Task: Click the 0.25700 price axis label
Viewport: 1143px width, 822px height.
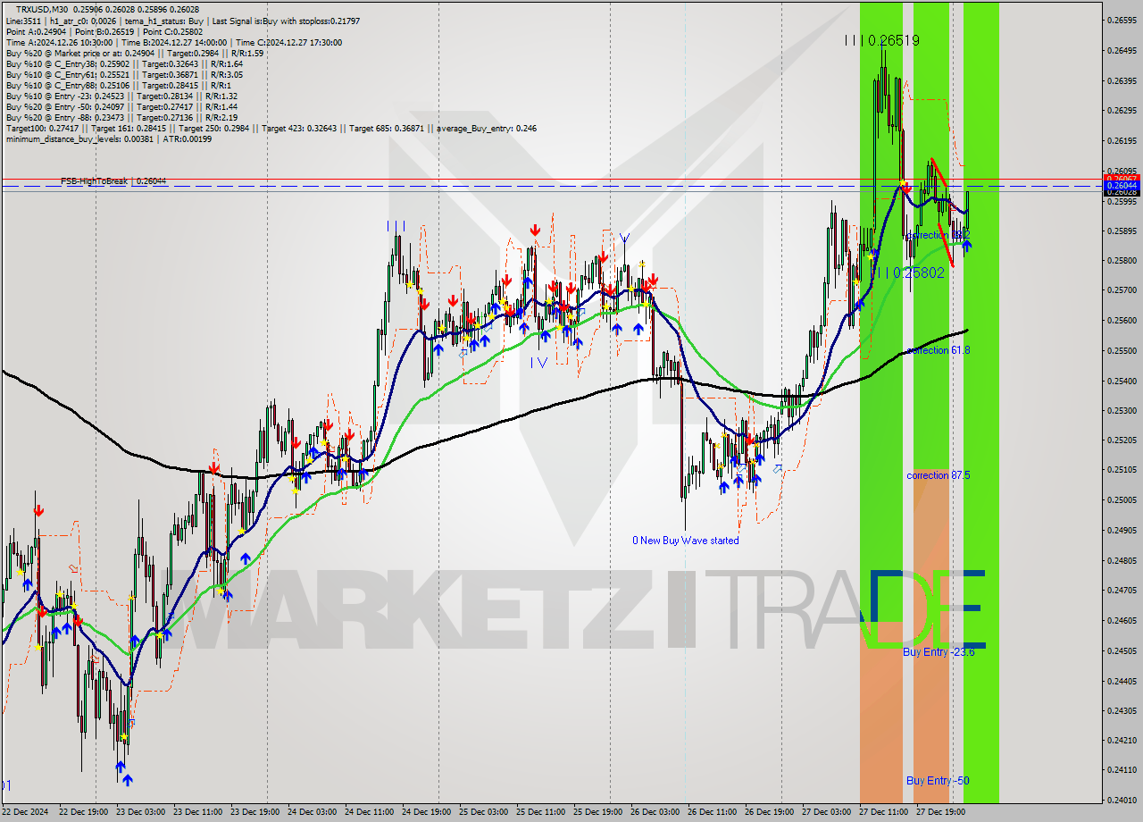Action: [x=1120, y=290]
